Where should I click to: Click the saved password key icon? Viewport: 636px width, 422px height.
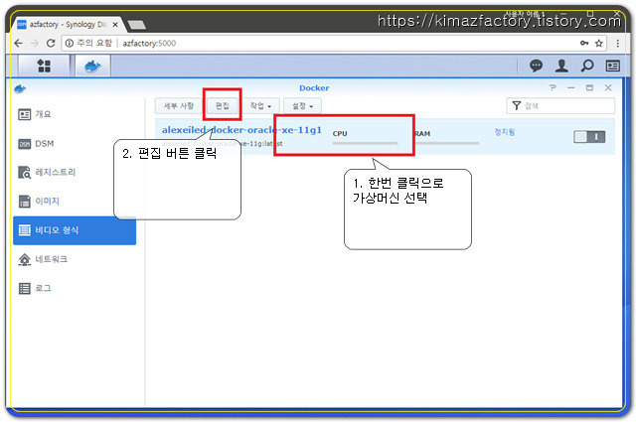click(584, 43)
